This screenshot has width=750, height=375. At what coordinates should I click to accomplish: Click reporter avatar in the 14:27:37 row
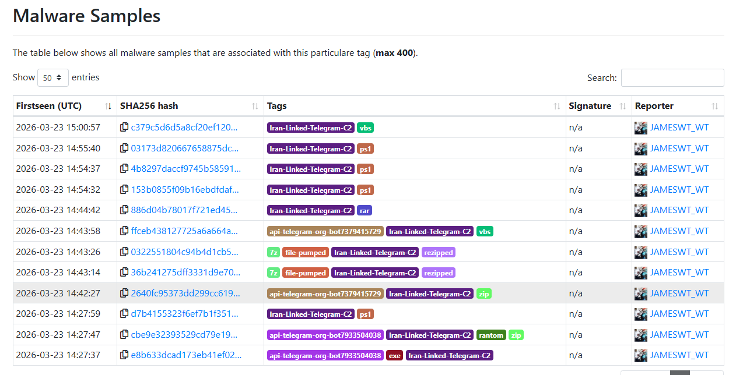(x=641, y=355)
